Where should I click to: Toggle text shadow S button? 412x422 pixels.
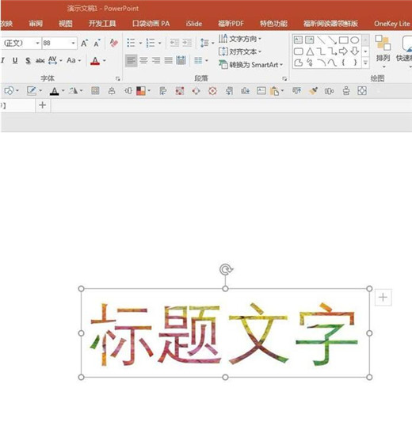28,60
